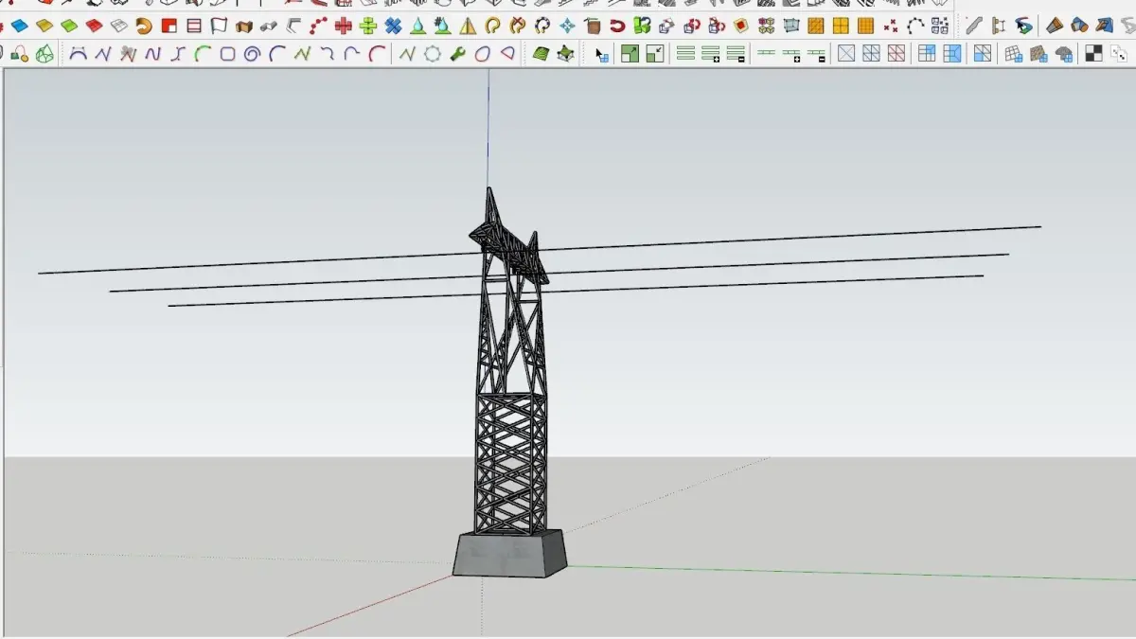1136x639 pixels.
Task: Click the orange spiral arrow icon
Action: click(144, 26)
